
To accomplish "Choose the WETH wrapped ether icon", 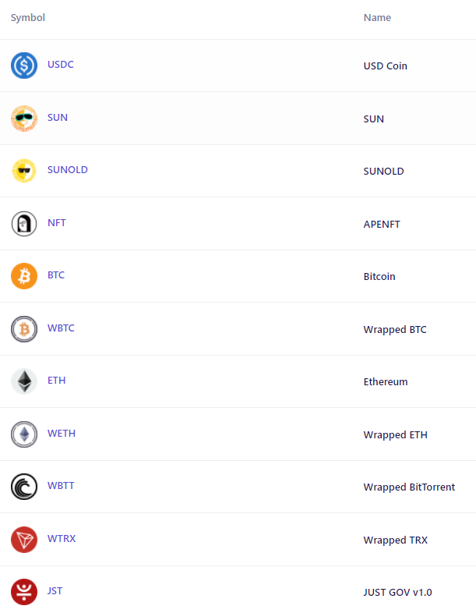I will pyautogui.click(x=24, y=434).
